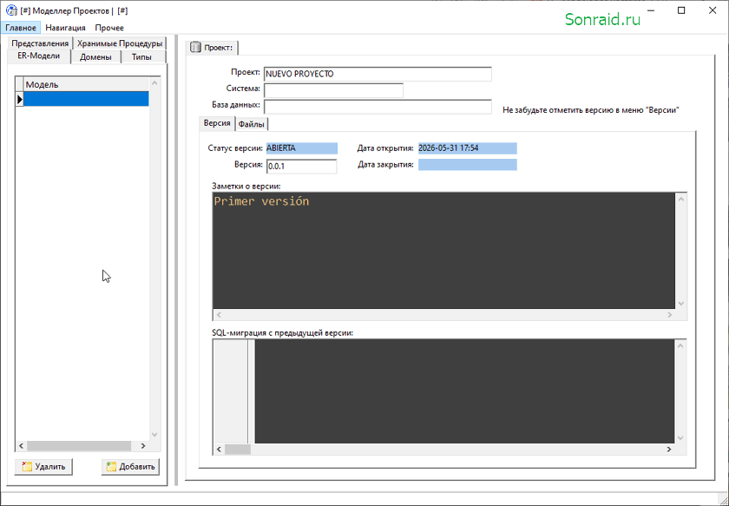Click the app icon in title bar
The image size is (729, 506).
pyautogui.click(x=11, y=10)
